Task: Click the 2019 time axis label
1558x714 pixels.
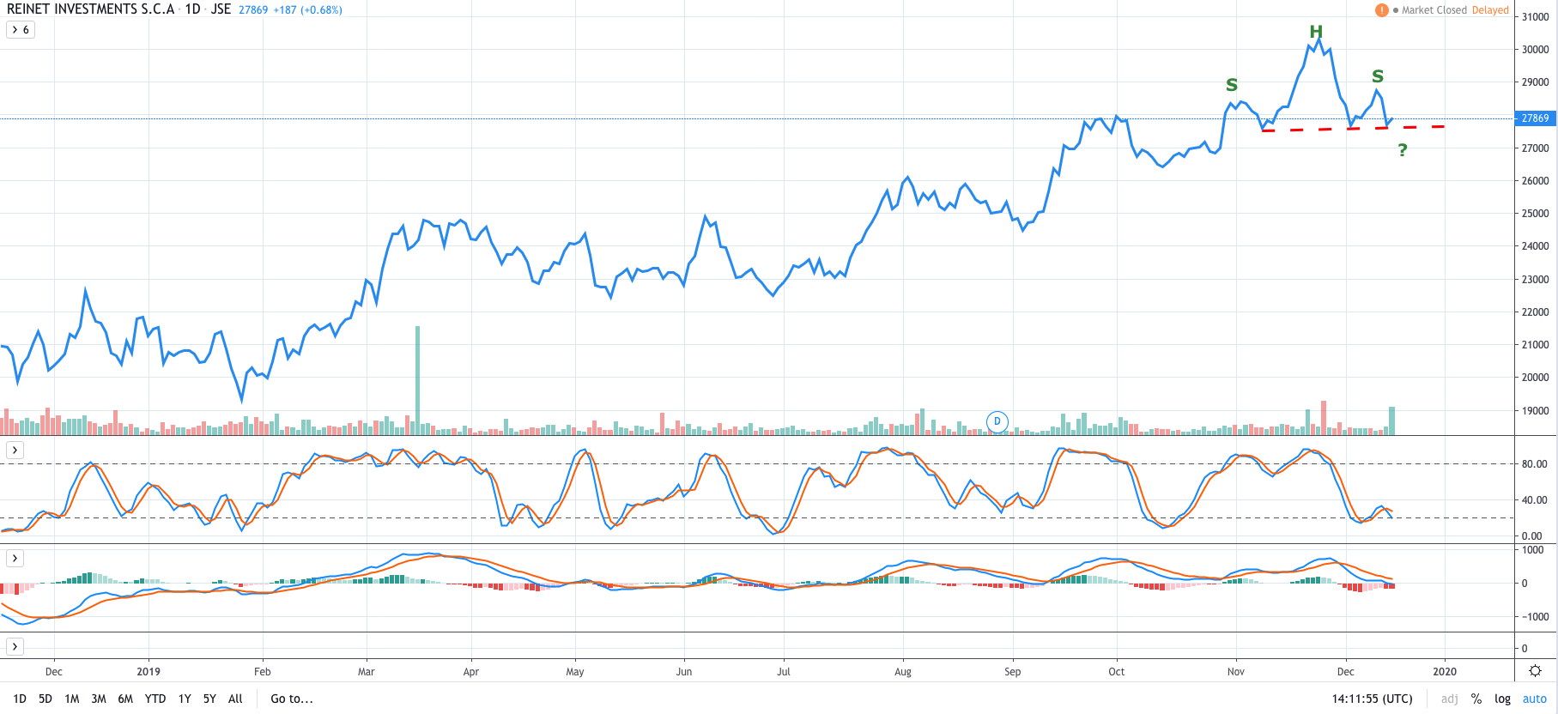Action: [x=149, y=672]
